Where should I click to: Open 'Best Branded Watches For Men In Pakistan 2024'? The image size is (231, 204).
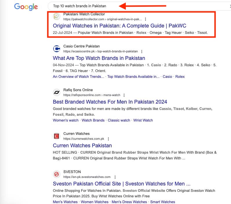click(110, 102)
